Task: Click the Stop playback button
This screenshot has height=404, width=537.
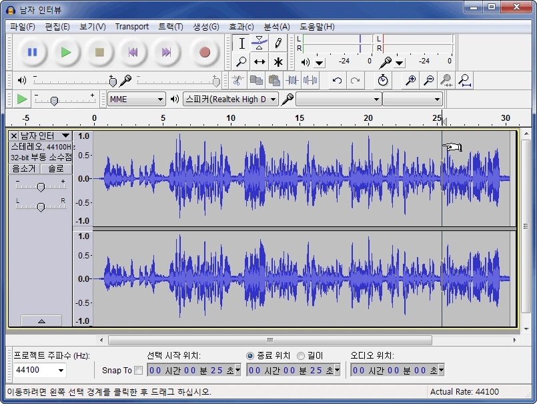Action: [99, 52]
